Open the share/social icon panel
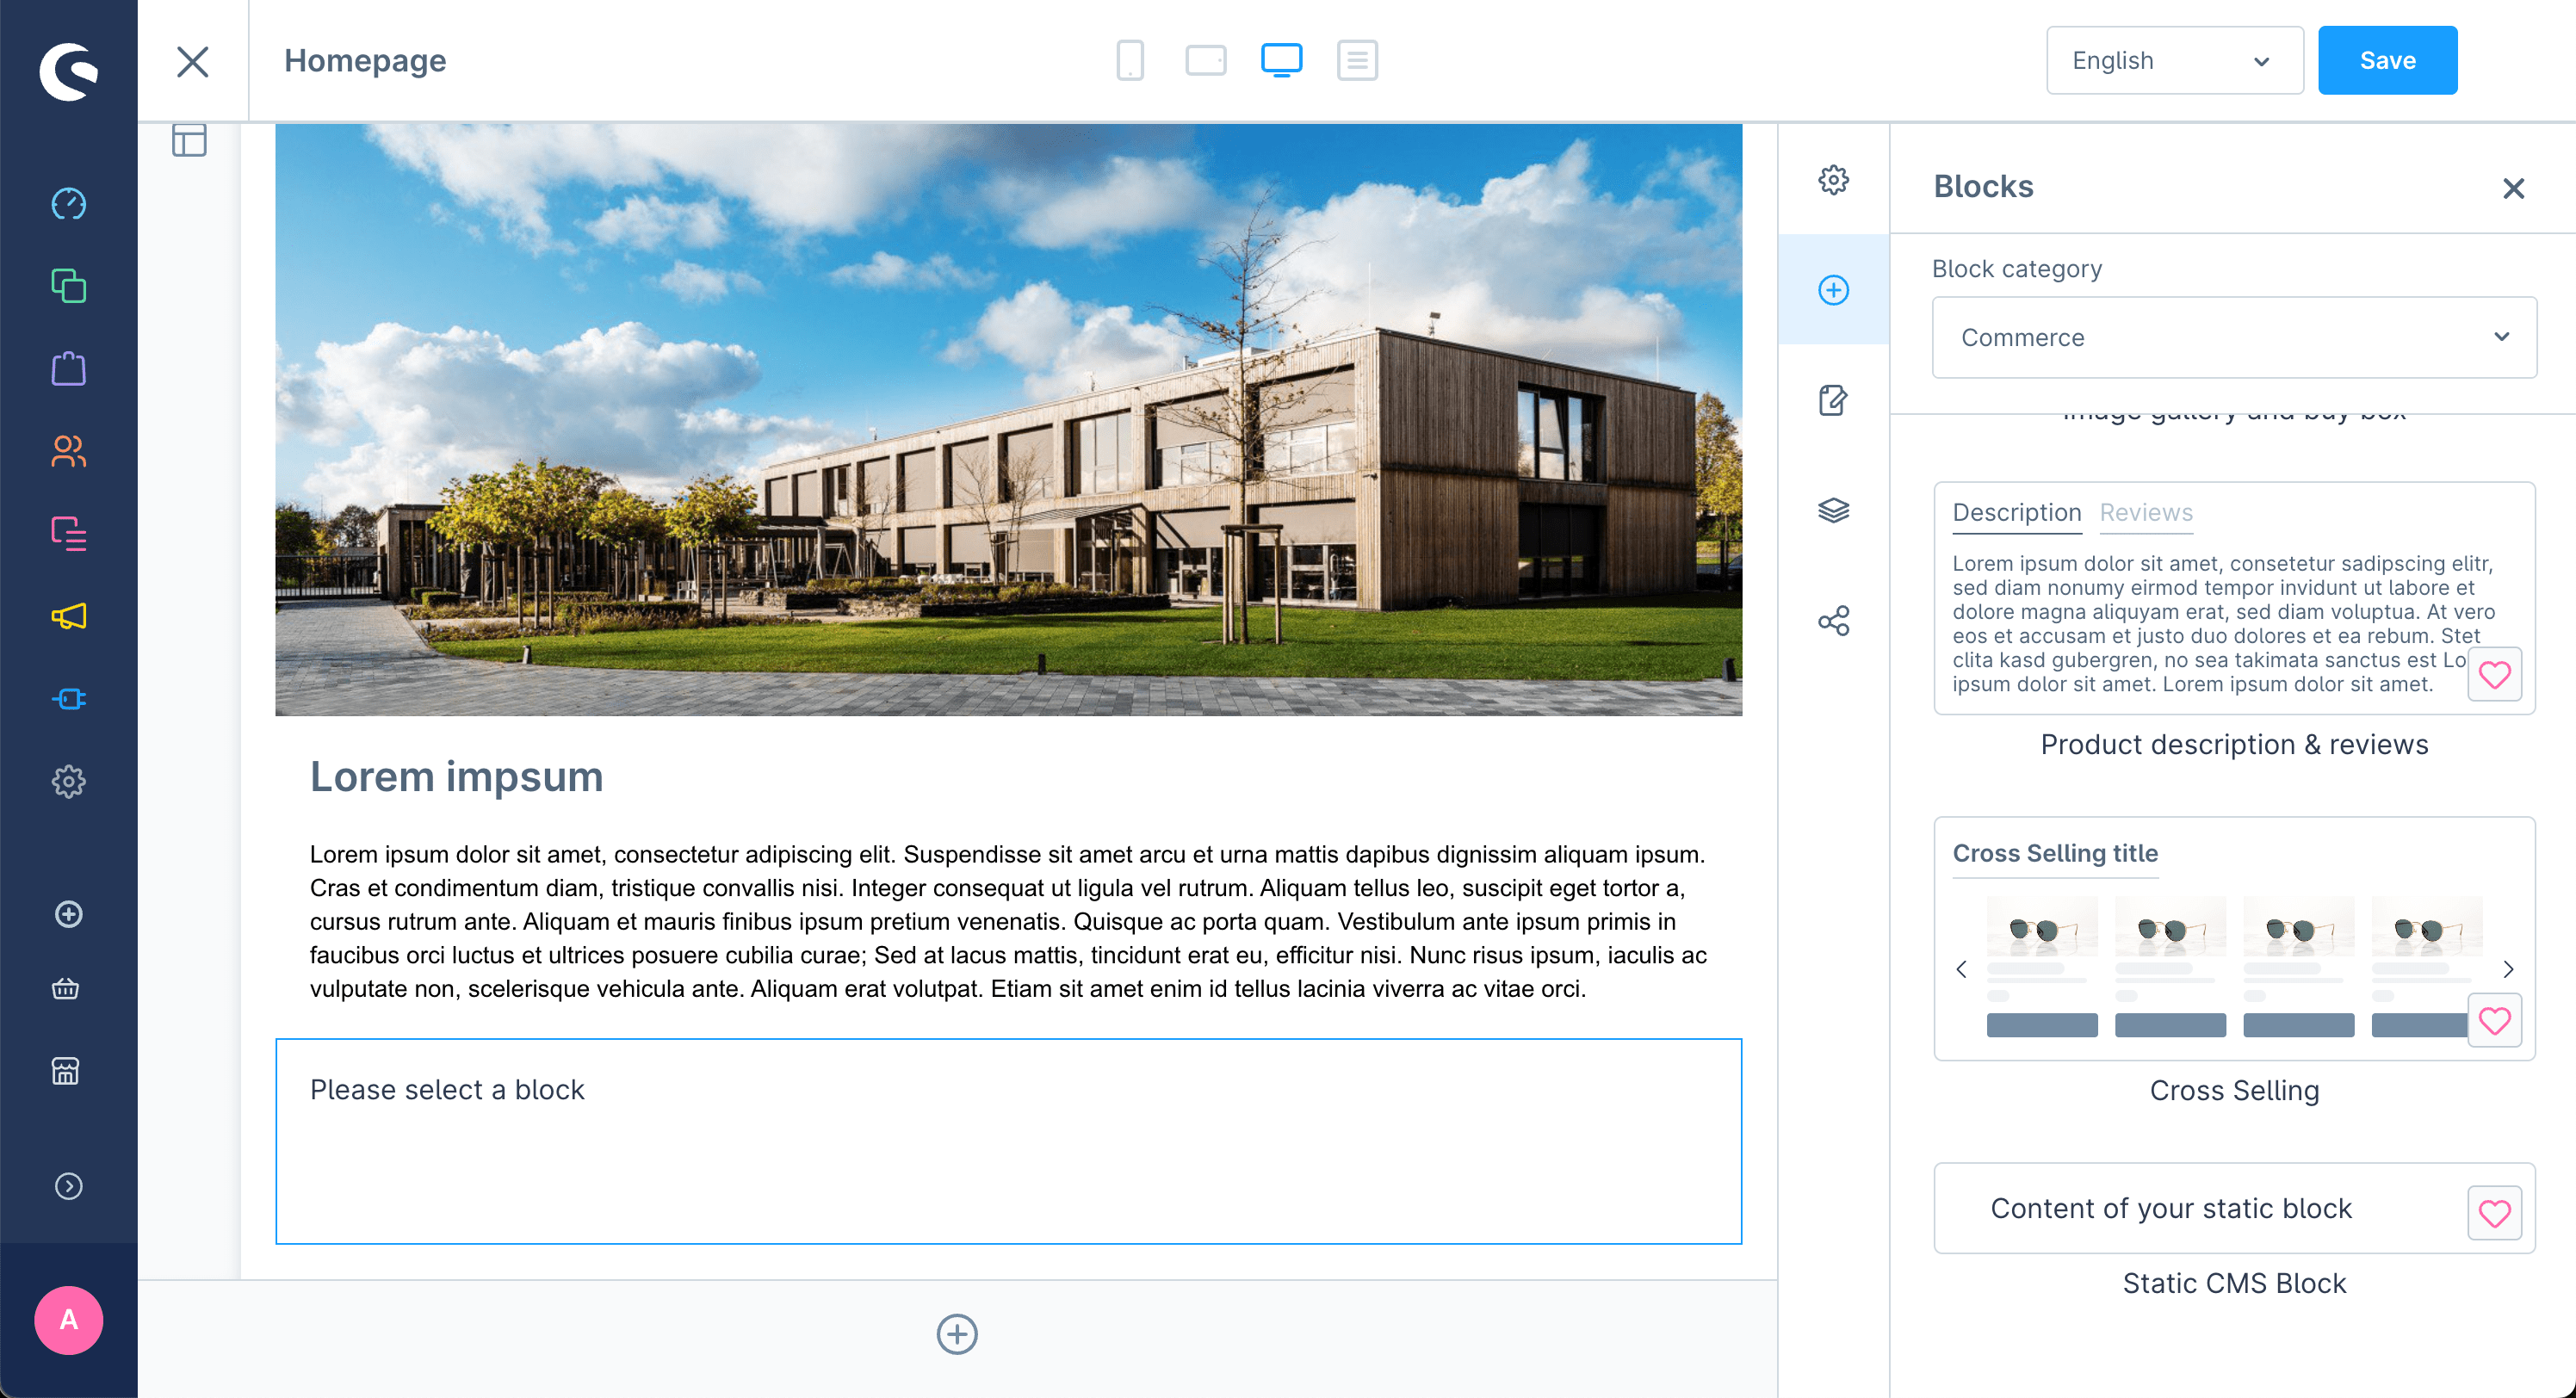The image size is (2576, 1398). 1832,620
